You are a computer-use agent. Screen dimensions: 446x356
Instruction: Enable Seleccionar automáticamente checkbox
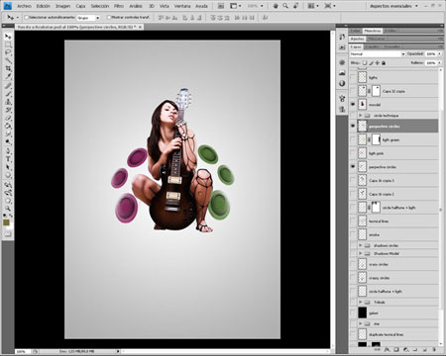[27, 17]
